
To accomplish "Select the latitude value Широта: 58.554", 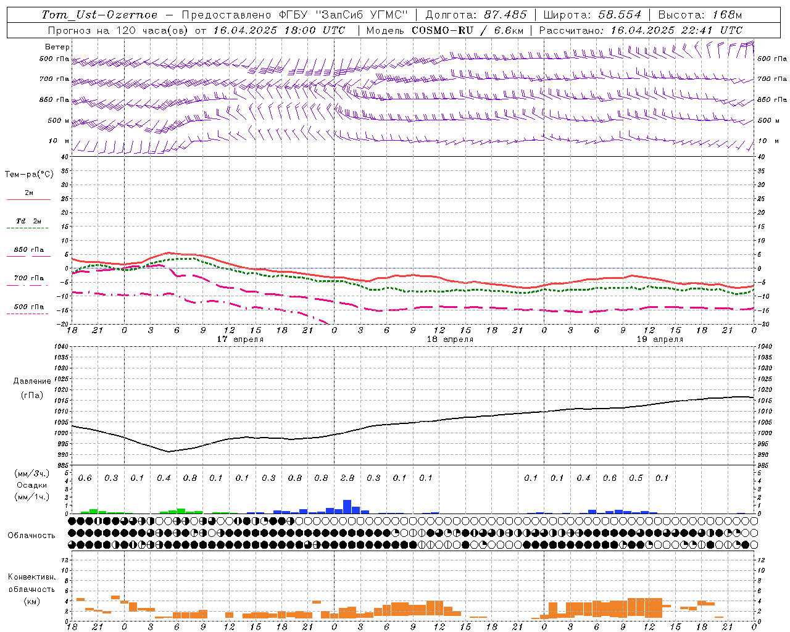I will point(592,15).
